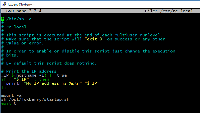Image resolution: width=200 pixels, height=113 pixels.
Task: Place cursor on the #!/bin/sh -e line
Action: 16,19
